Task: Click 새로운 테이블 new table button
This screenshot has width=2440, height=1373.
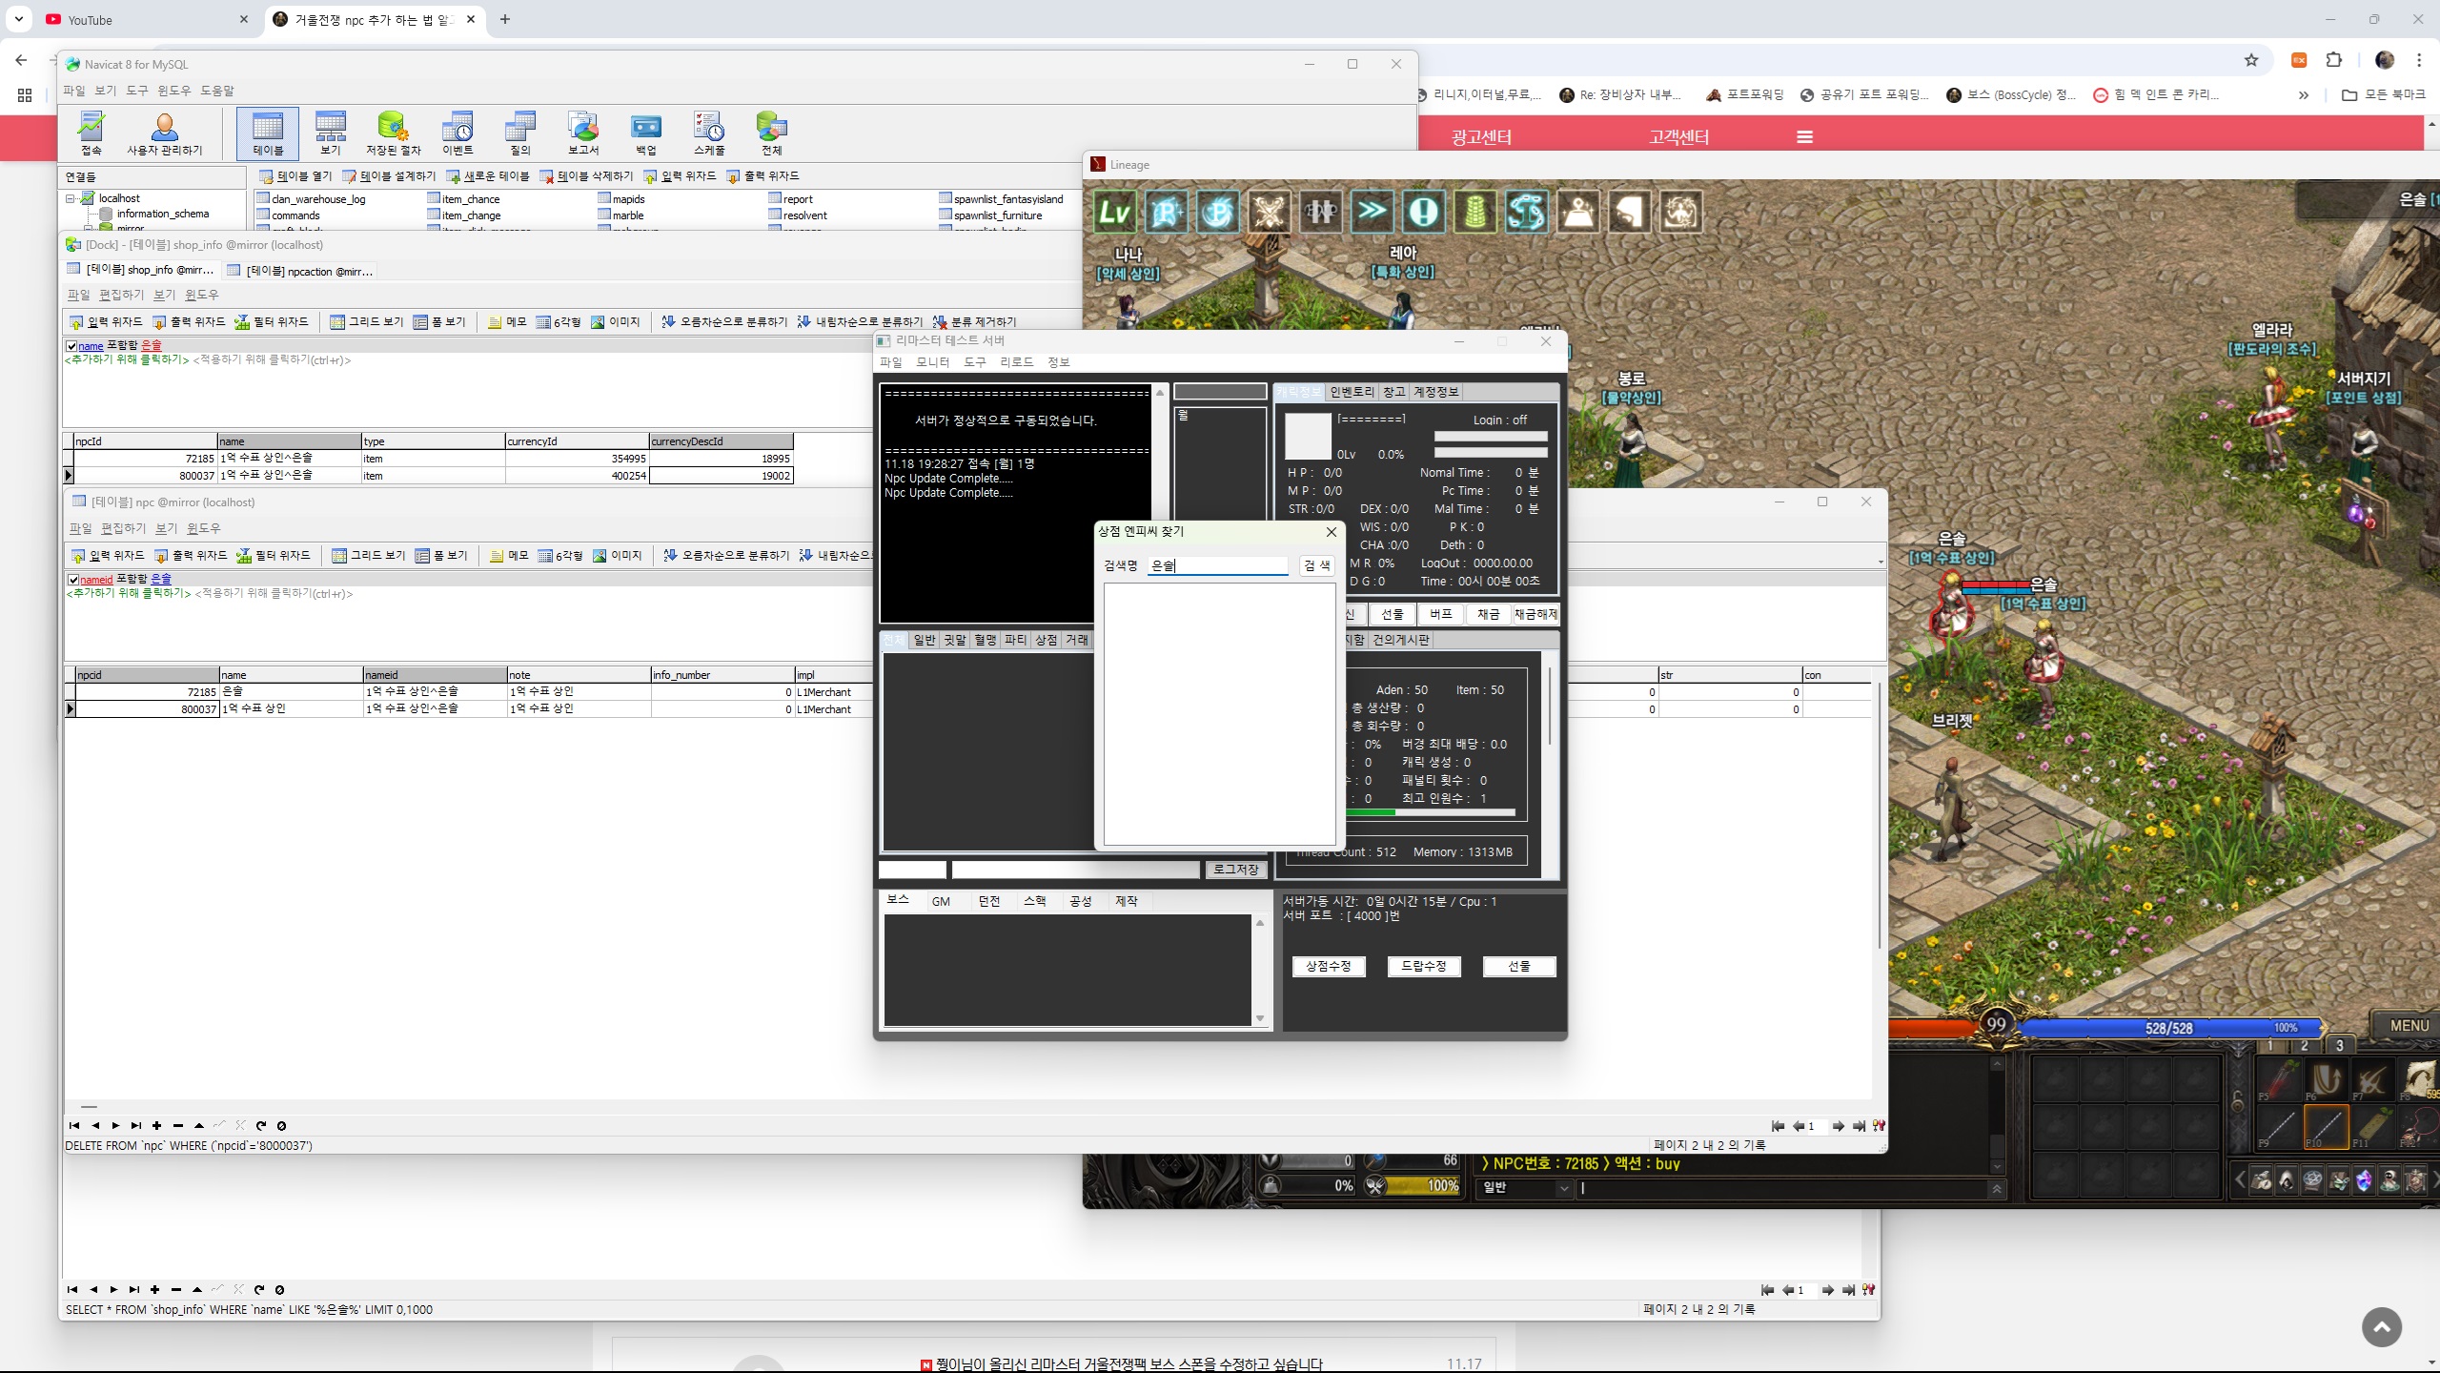Action: point(487,176)
